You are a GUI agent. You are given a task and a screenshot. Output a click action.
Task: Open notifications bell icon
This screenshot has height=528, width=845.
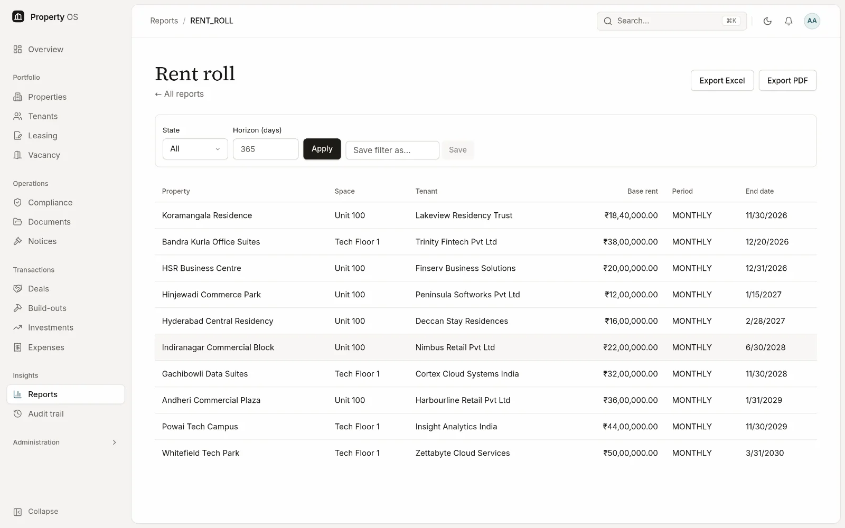point(788,21)
